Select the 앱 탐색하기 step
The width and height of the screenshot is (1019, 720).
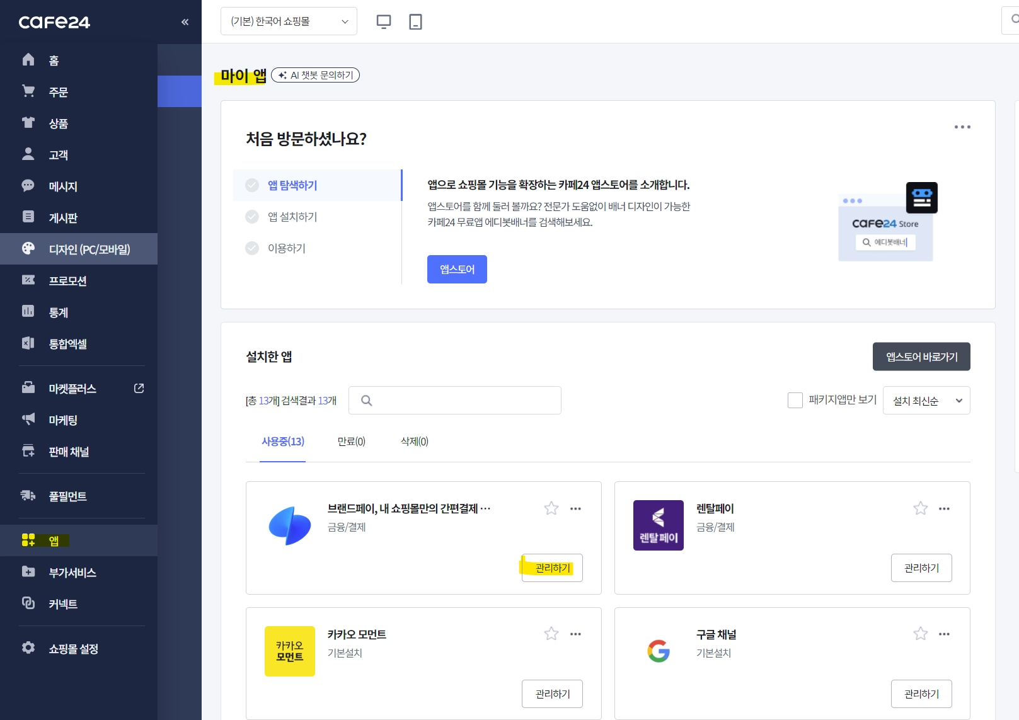tap(318, 185)
